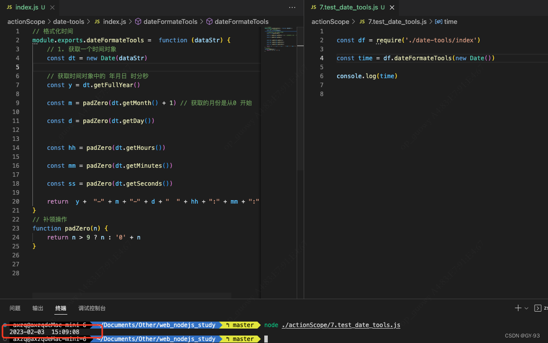The height and width of the screenshot is (343, 548).
Task: Click the terminal input cursor at the prompt
Action: click(266, 339)
